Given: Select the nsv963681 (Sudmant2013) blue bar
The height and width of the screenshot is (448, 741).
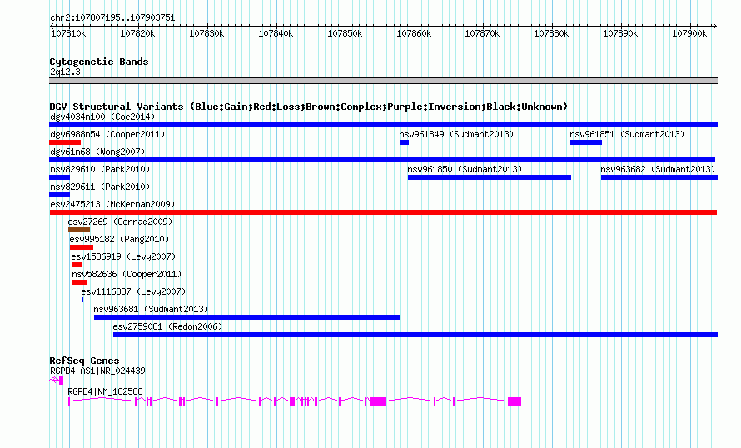Looking at the screenshot, I should pos(247,317).
